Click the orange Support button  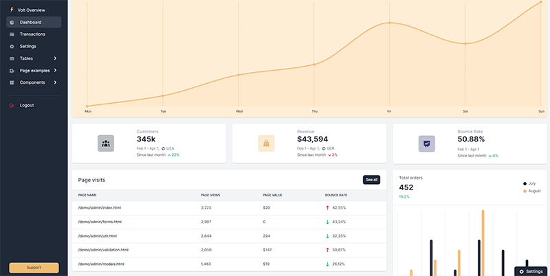[34, 268]
